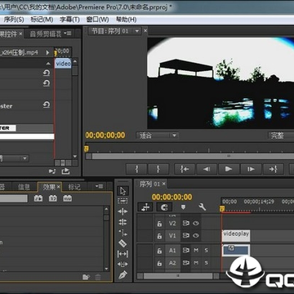
Task: Click 32-bit color effects filter icon
Action: coord(53,198)
